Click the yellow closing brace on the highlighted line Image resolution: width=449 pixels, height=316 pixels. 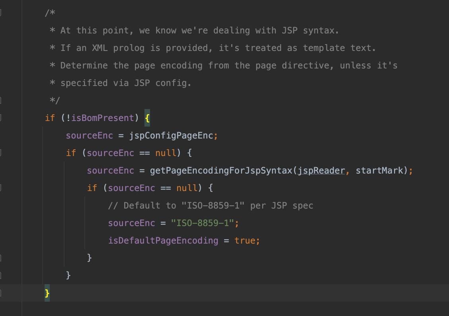(47, 293)
